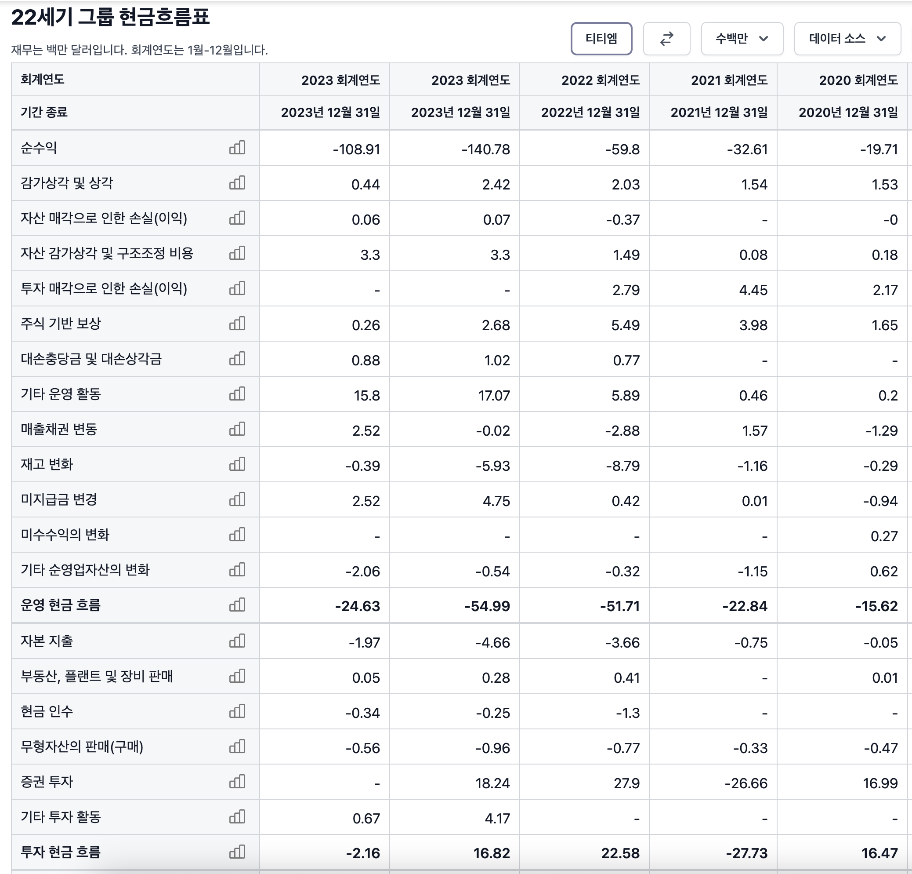This screenshot has height=874, width=912.
Task: Show chart for 운영 현금 흐름
Action: click(x=237, y=605)
